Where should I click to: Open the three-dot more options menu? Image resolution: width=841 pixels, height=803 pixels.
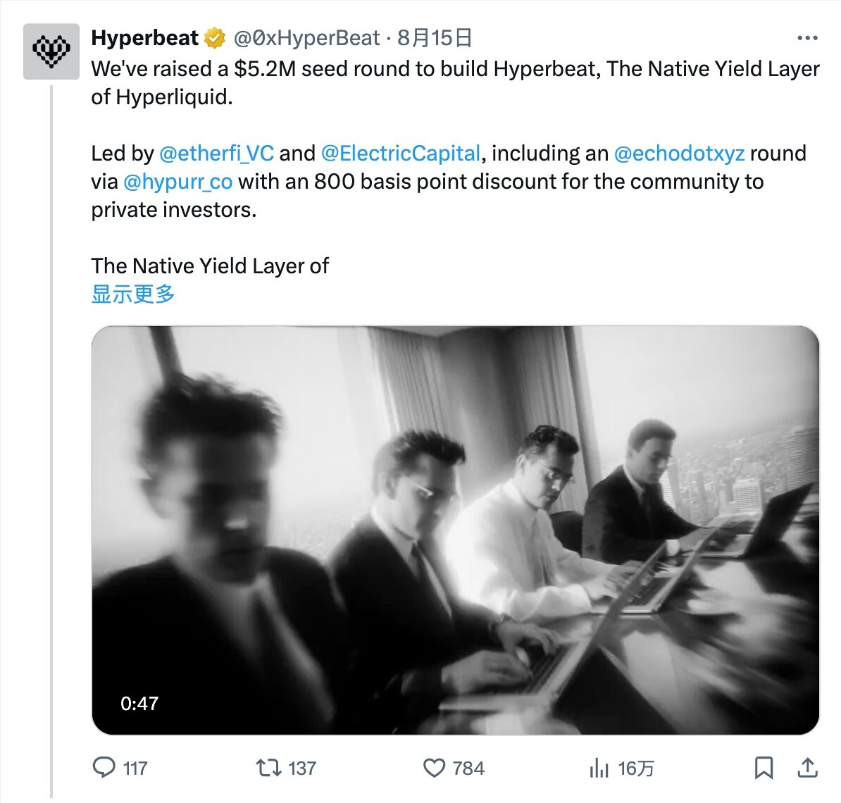(x=807, y=38)
